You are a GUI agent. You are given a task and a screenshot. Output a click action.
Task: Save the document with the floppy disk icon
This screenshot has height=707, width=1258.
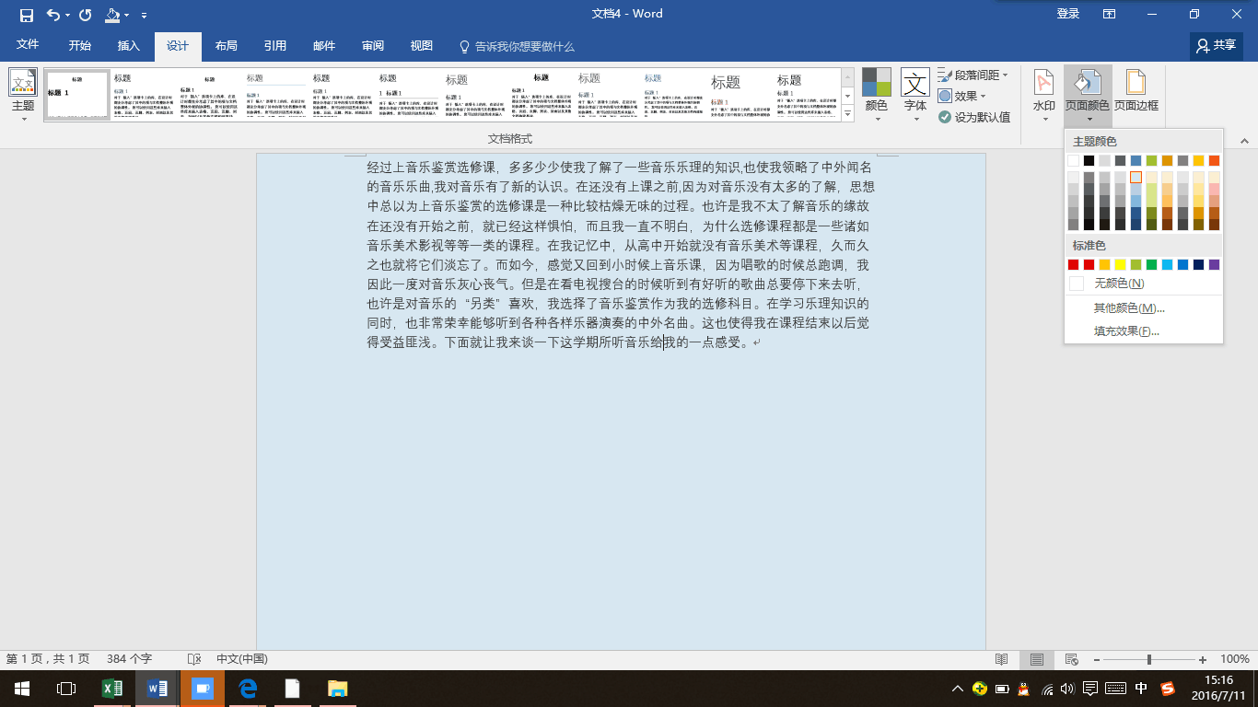26,15
